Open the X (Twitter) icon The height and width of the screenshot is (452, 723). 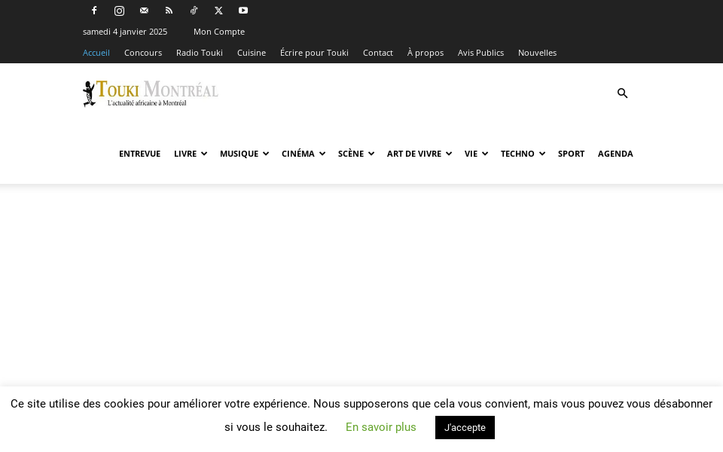[218, 11]
